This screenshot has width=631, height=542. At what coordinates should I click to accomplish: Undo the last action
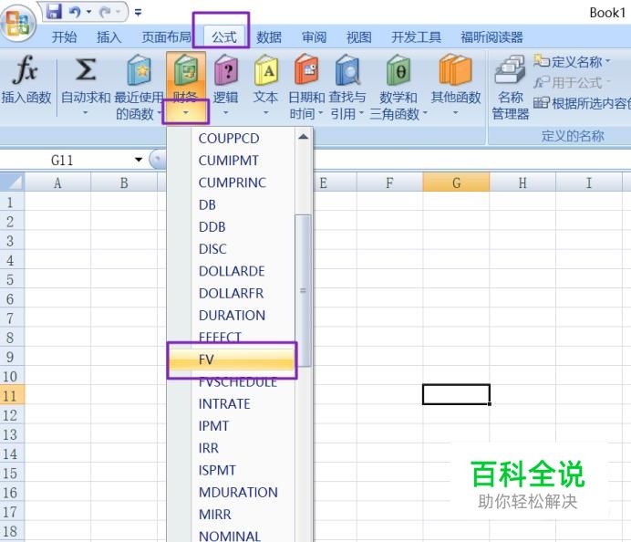pyautogui.click(x=76, y=12)
